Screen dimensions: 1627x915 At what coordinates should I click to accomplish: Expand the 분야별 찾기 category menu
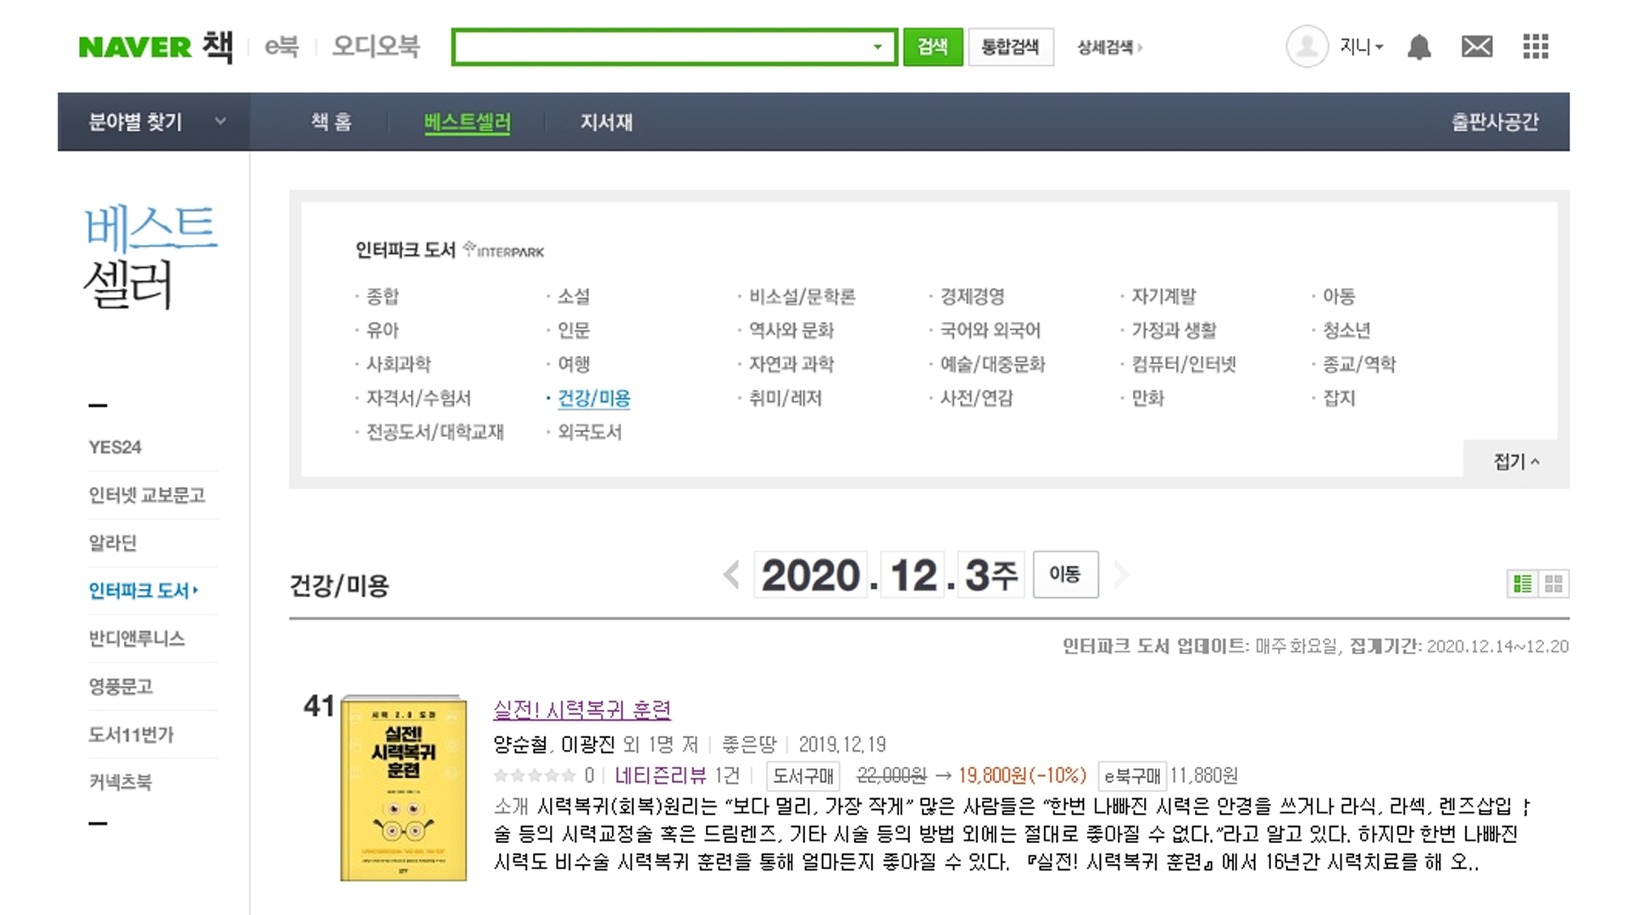click(154, 122)
